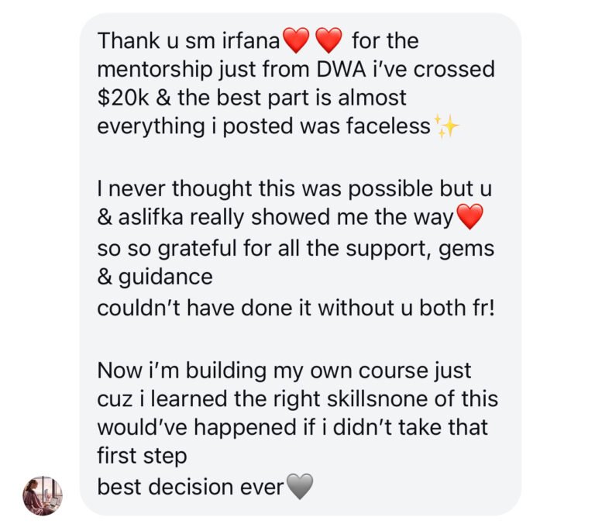Click the red heart after "the way"
This screenshot has height=531, width=595.
pyautogui.click(x=469, y=218)
